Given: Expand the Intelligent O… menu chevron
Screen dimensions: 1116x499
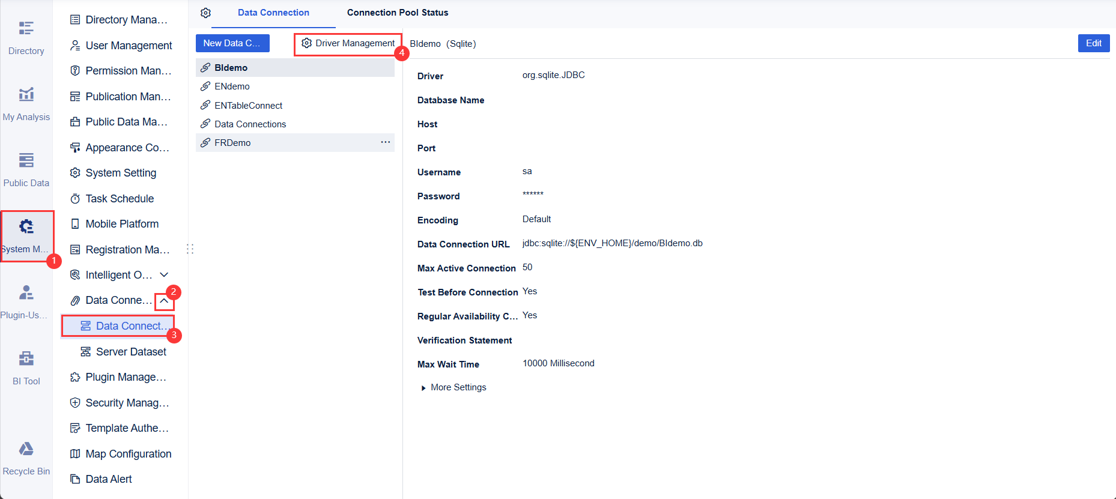Looking at the screenshot, I should (164, 275).
